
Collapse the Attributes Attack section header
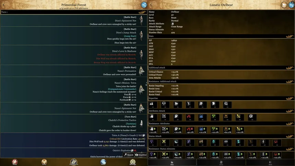(221, 111)
